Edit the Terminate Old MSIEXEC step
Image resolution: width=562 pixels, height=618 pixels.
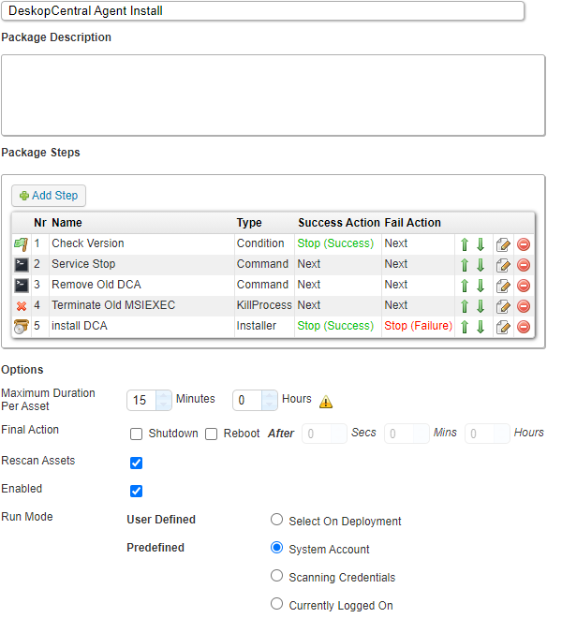pos(503,306)
